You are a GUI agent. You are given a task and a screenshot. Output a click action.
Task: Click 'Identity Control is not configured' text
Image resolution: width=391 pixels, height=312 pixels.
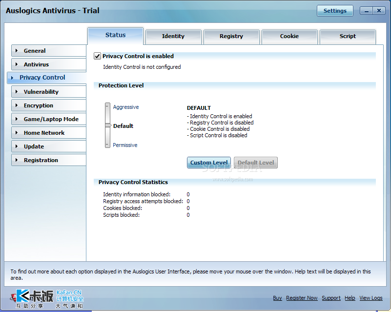tap(142, 67)
